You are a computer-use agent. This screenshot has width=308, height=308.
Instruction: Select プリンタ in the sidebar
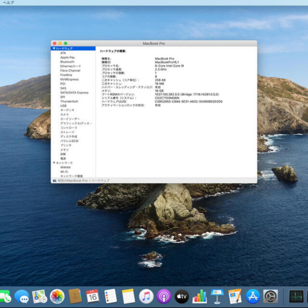tap(66, 145)
